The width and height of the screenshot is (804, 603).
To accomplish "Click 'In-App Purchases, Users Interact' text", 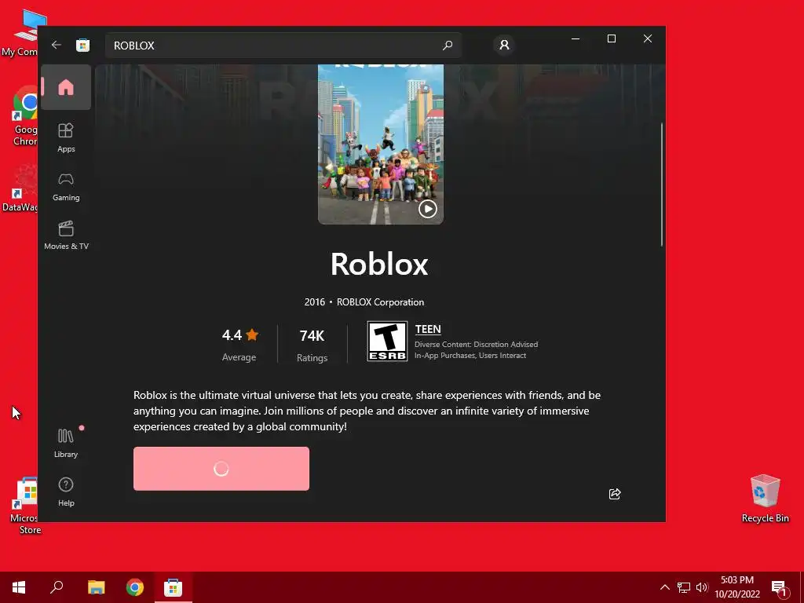I will [x=470, y=356].
